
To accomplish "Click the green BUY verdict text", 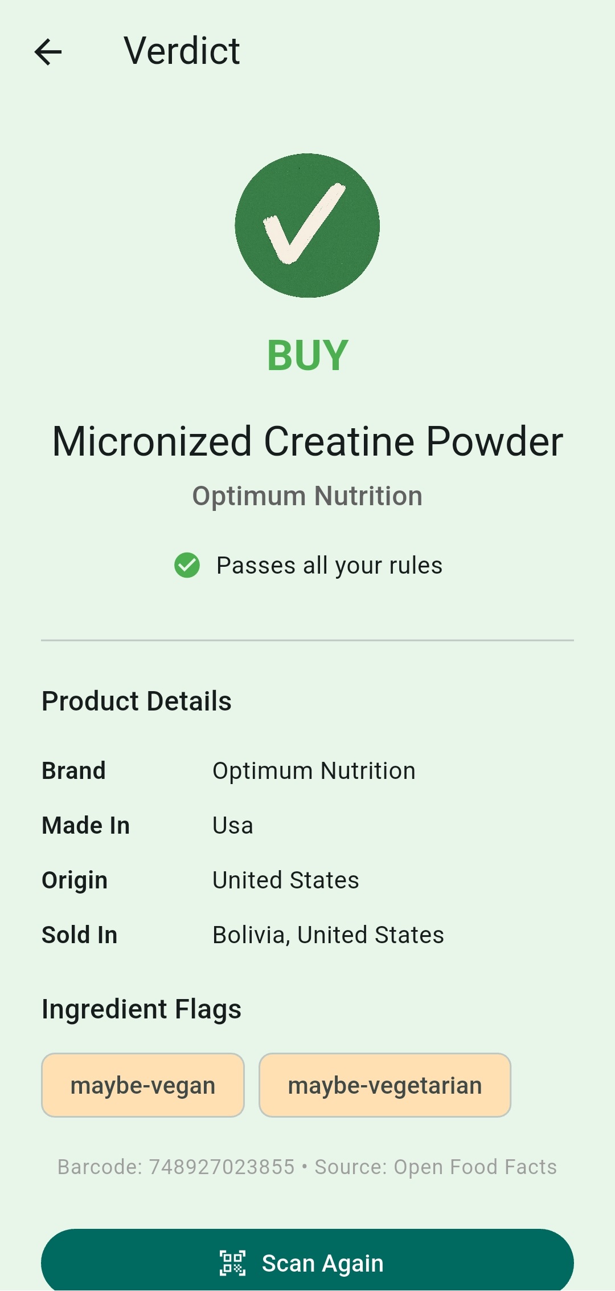I will [x=307, y=355].
